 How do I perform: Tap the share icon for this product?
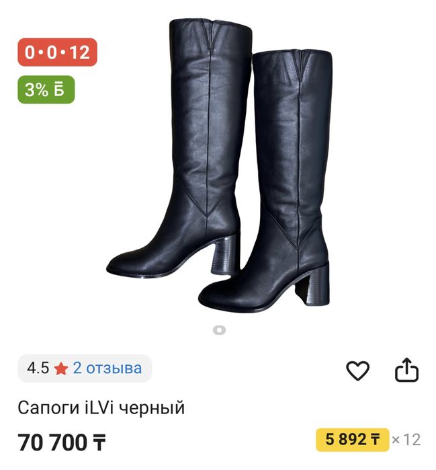point(406,370)
